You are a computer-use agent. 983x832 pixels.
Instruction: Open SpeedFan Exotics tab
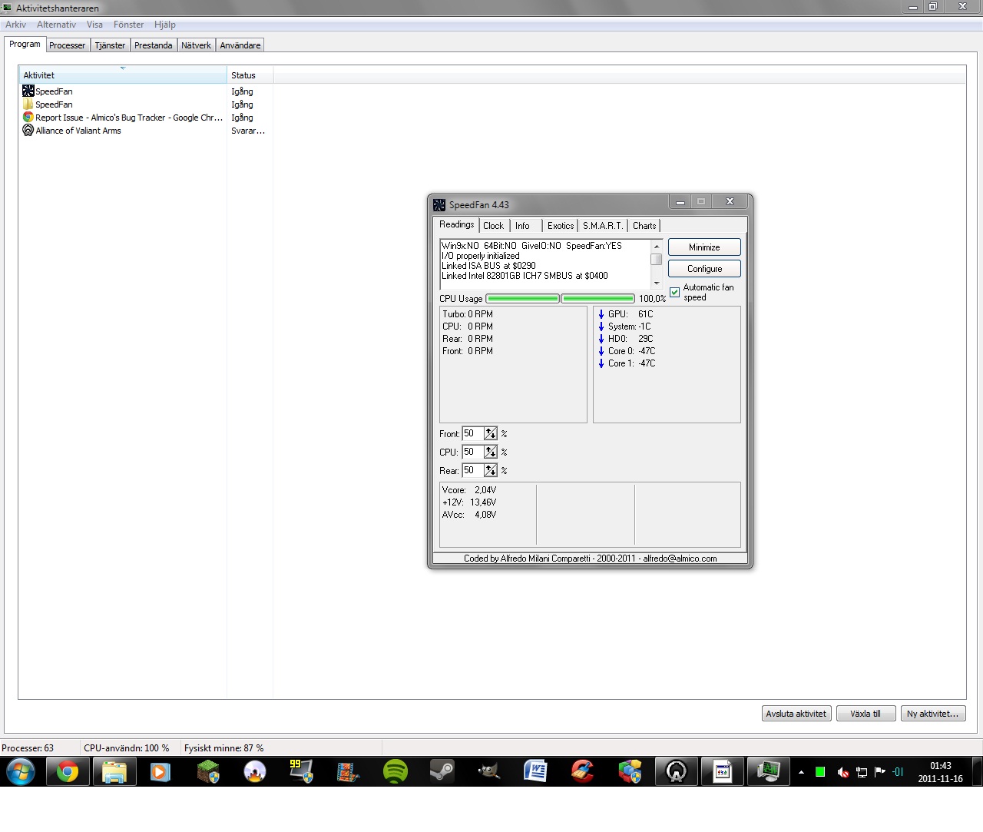point(561,226)
